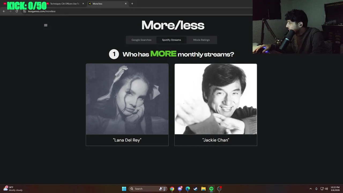Click the question number 1 badge
This screenshot has width=343, height=193.
pos(114,54)
